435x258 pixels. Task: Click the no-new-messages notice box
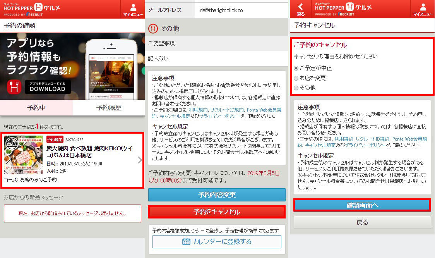72,213
